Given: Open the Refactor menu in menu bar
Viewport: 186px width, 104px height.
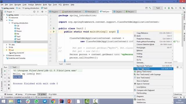Looking at the screenshot, I should [x=38, y=5].
